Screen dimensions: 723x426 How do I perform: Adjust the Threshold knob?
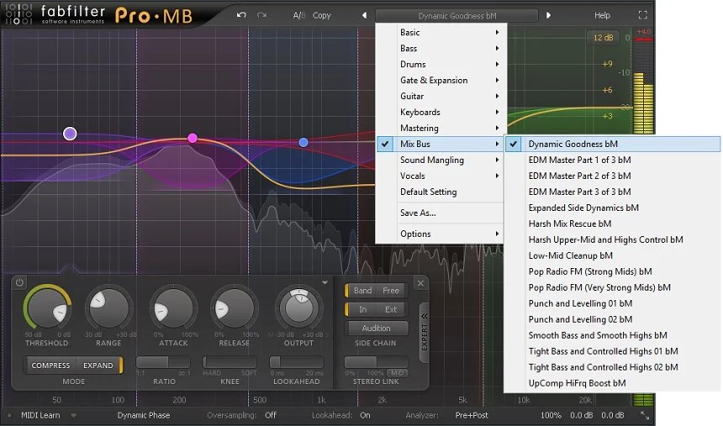(47, 308)
